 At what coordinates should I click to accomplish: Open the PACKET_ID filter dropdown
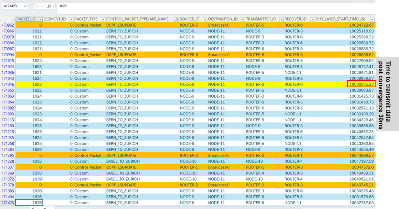[40, 19]
